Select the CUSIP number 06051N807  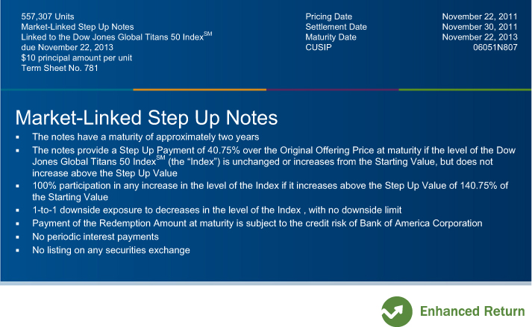point(495,47)
